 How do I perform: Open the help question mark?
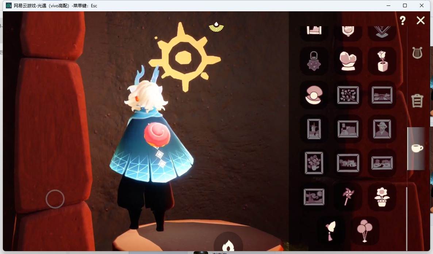click(x=403, y=20)
